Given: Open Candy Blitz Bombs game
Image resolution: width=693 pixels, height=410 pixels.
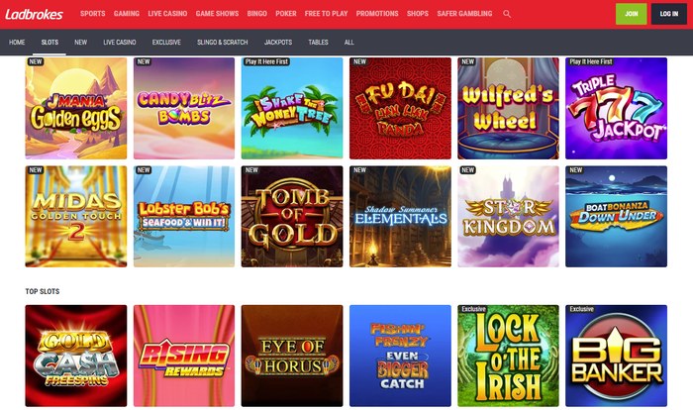Looking at the screenshot, I should [184, 108].
